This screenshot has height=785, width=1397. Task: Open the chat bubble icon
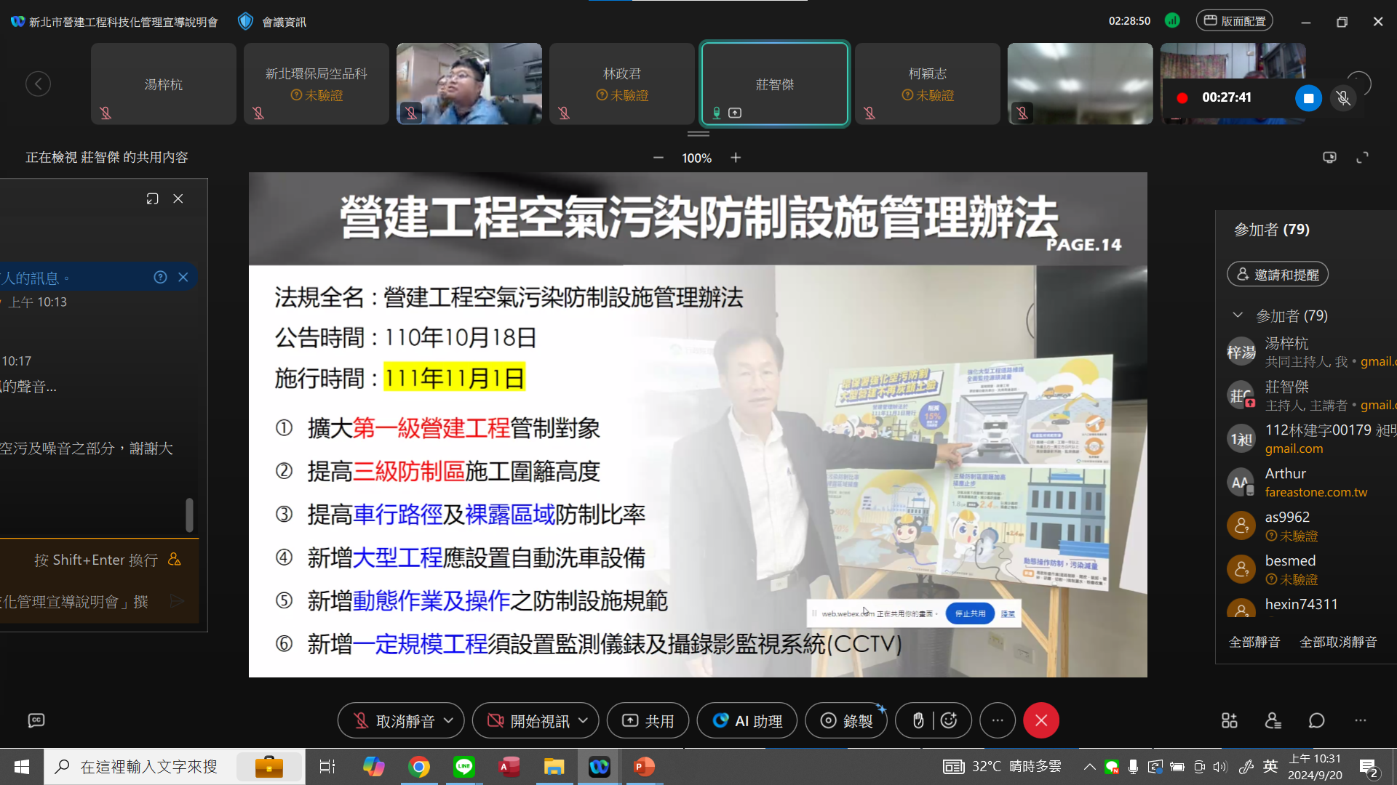pos(1316,720)
